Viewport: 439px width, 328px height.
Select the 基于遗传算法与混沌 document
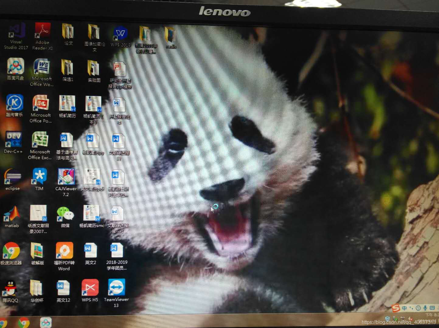pos(67,146)
